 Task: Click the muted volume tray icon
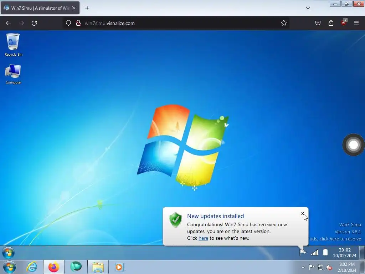click(x=329, y=268)
